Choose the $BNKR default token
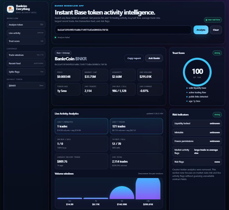 tap(26, 85)
